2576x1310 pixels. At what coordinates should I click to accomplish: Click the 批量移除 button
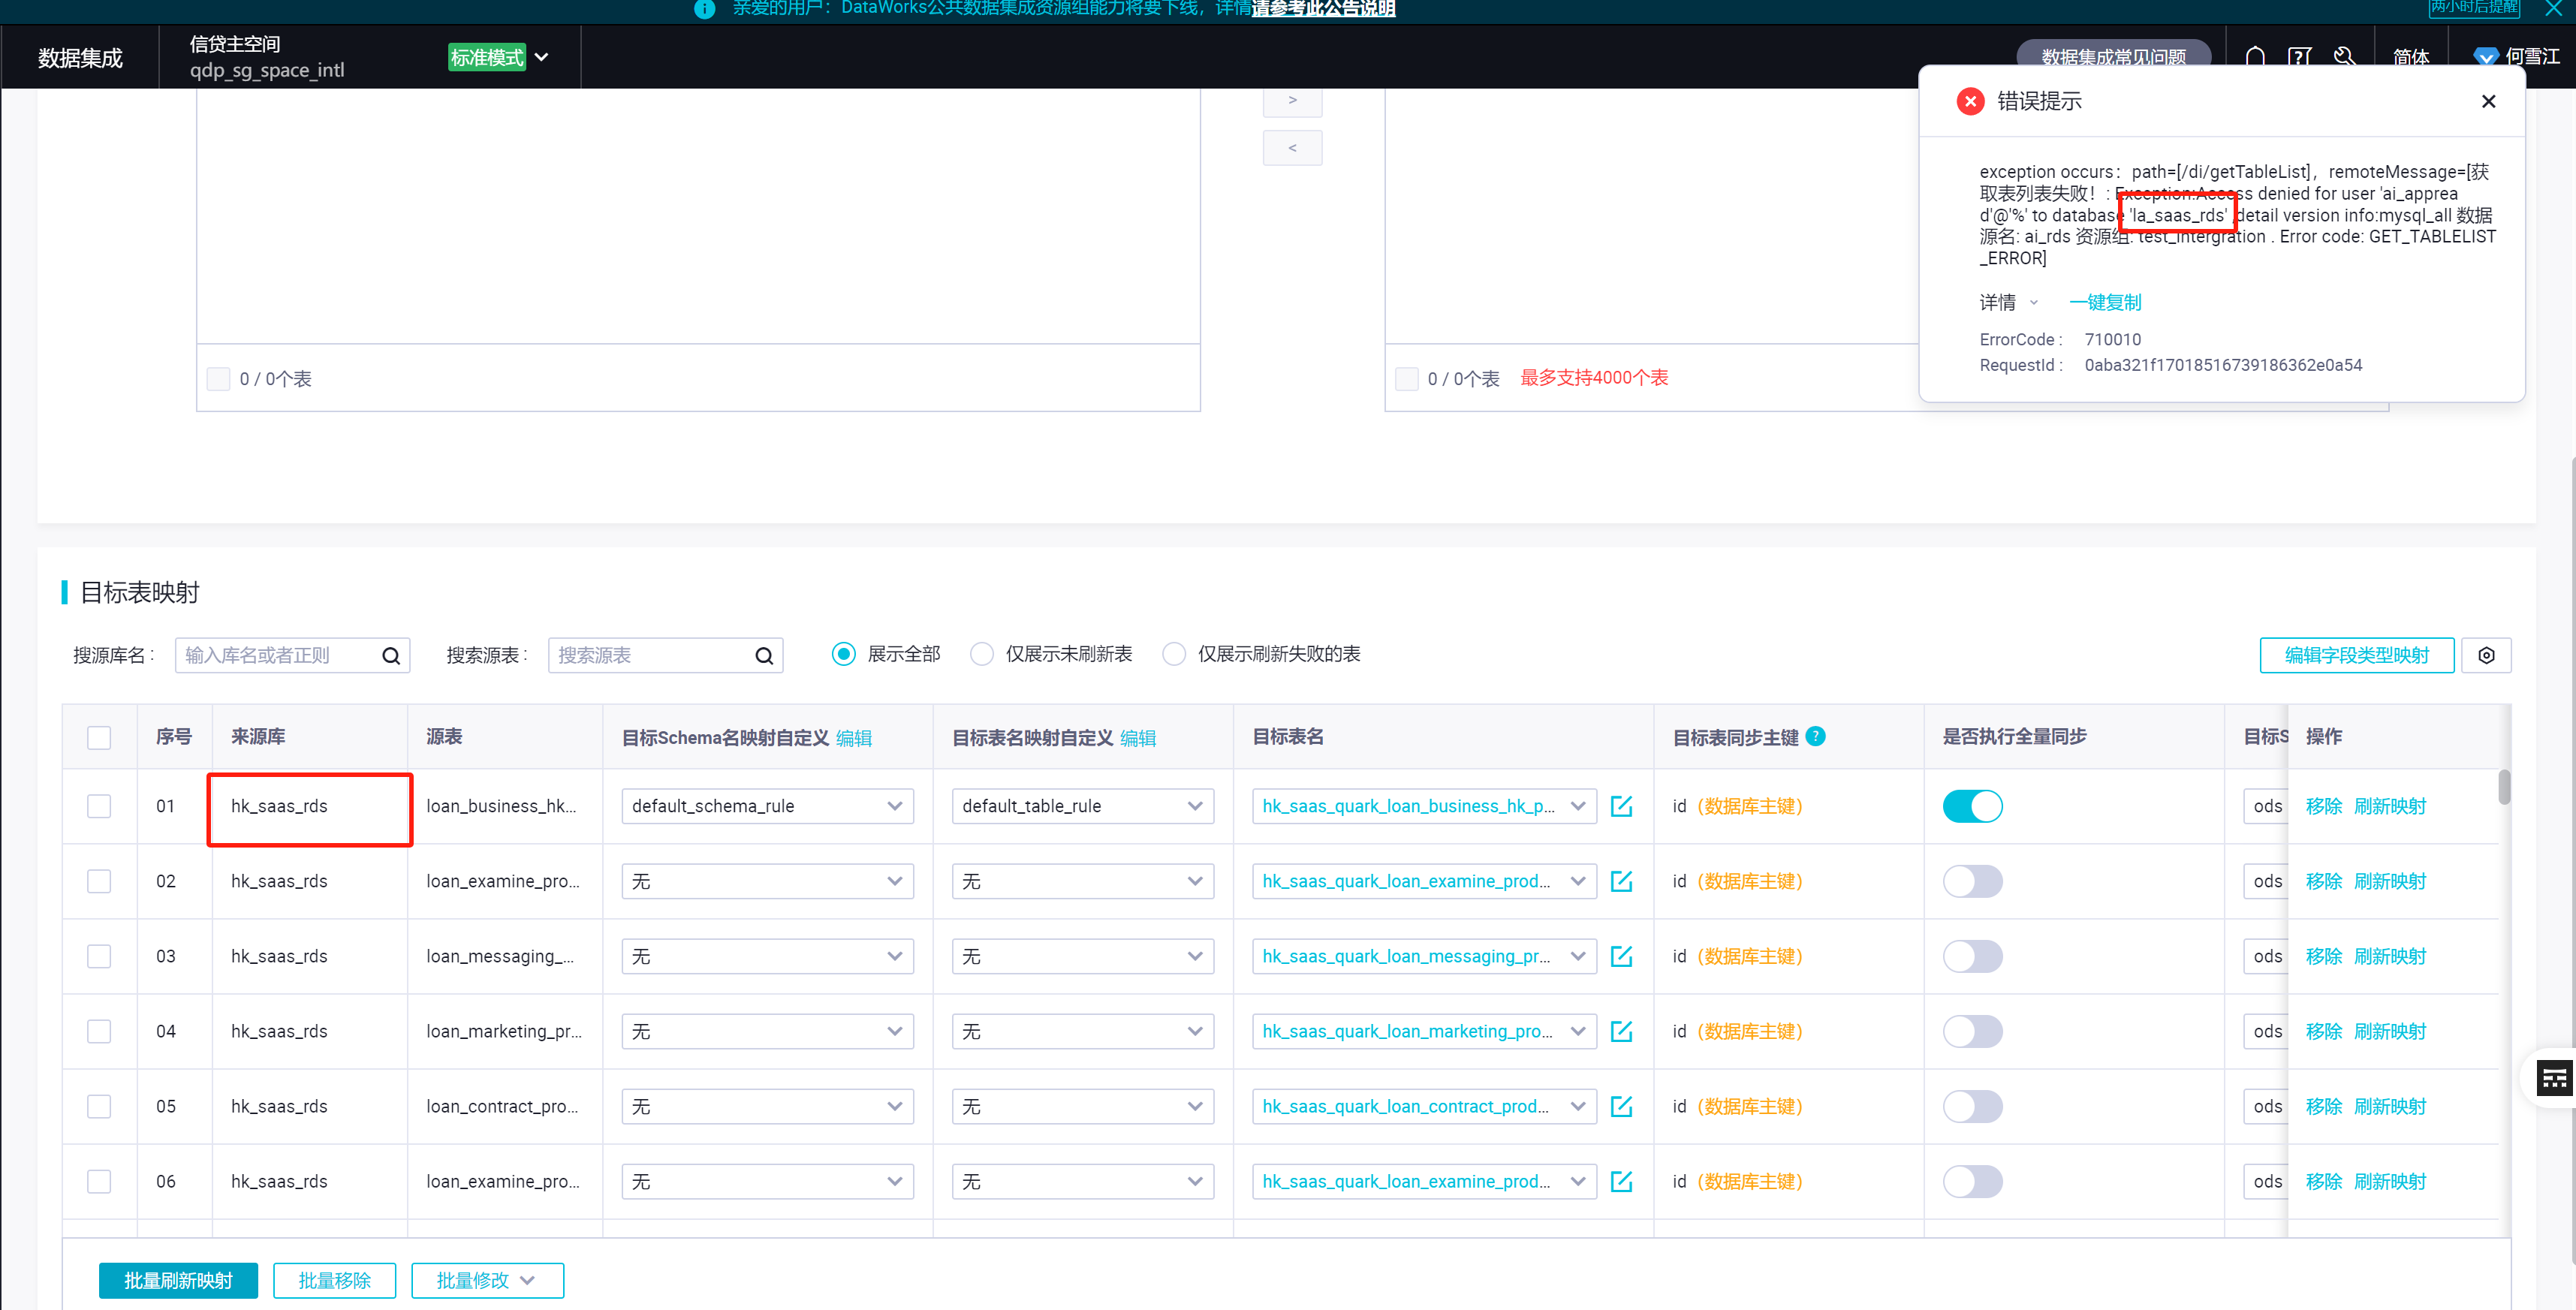pos(334,1280)
